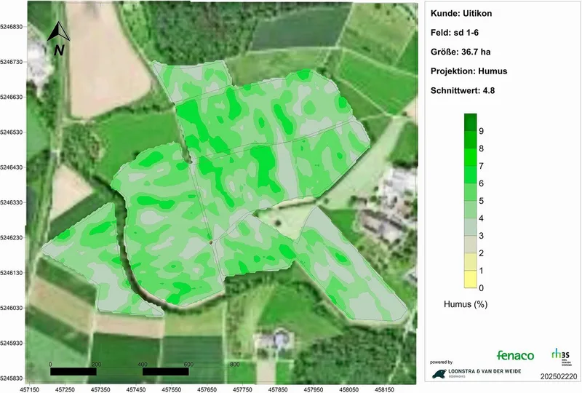This screenshot has height=393, width=582.
Task: Click the x-axis label 457750
Action: pyautogui.click(x=242, y=389)
